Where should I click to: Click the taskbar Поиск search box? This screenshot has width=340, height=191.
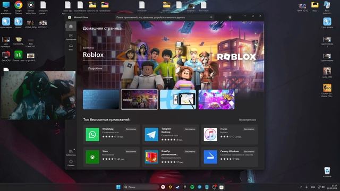pos(141,187)
